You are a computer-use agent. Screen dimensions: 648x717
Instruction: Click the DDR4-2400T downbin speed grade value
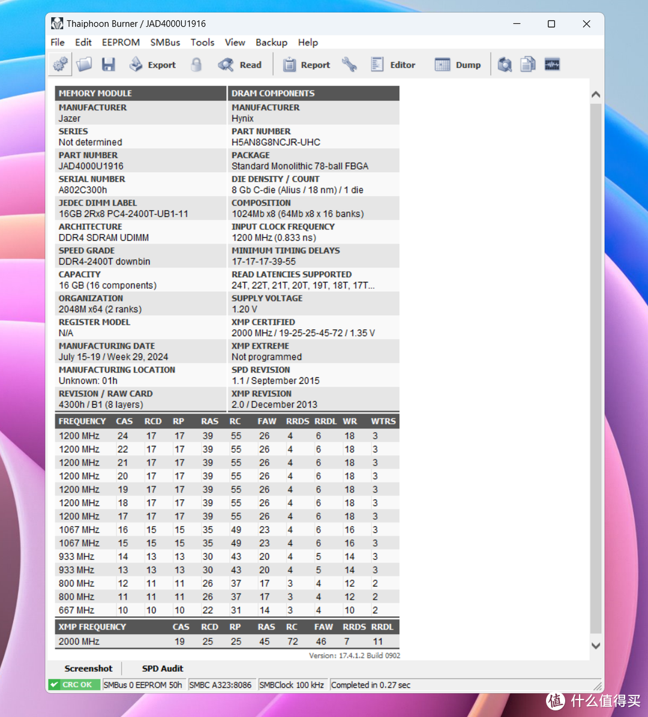click(104, 261)
